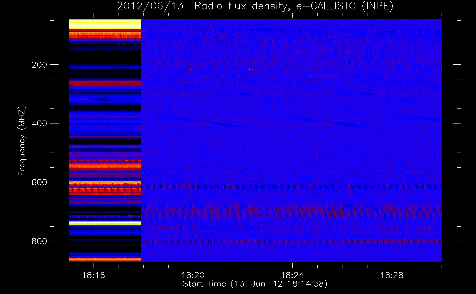Screen dimensions: 476x294
Task: Click the 18:20 time tick label
Action: pyautogui.click(x=193, y=275)
